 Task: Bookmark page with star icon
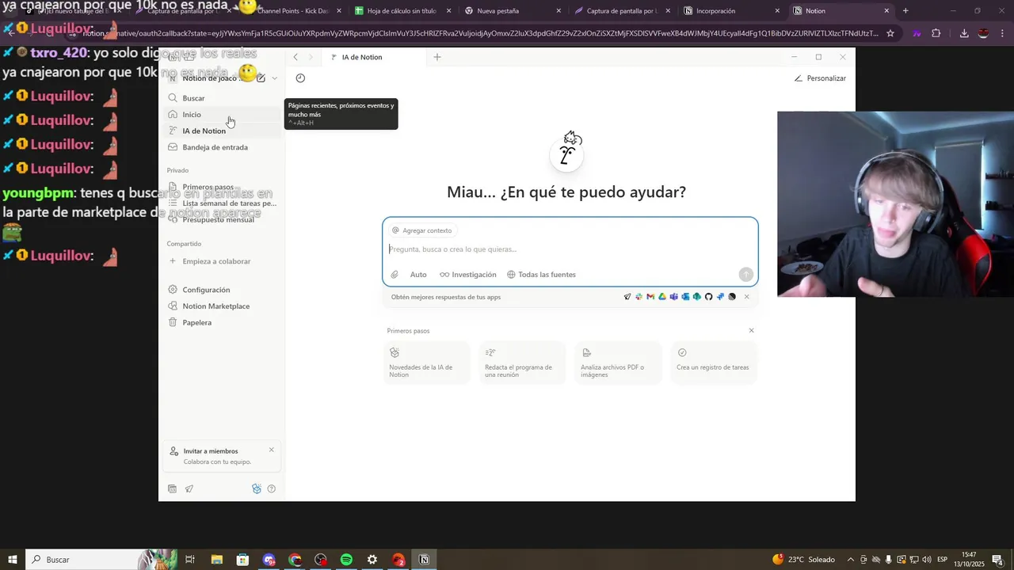point(890,33)
